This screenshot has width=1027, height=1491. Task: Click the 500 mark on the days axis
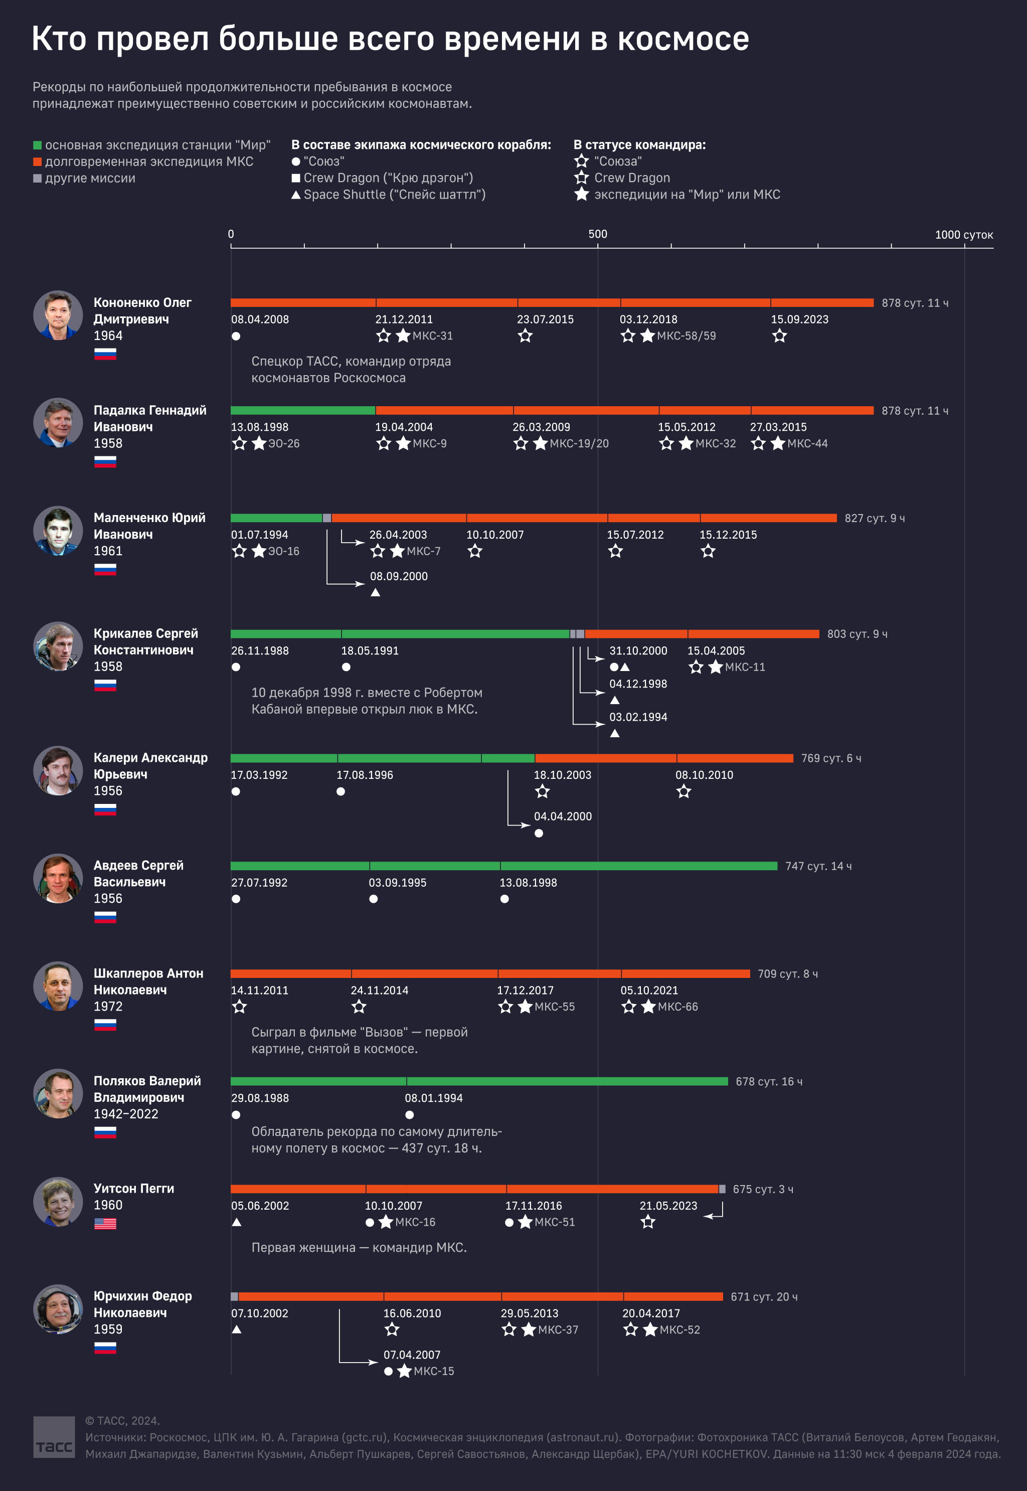pyautogui.click(x=598, y=234)
